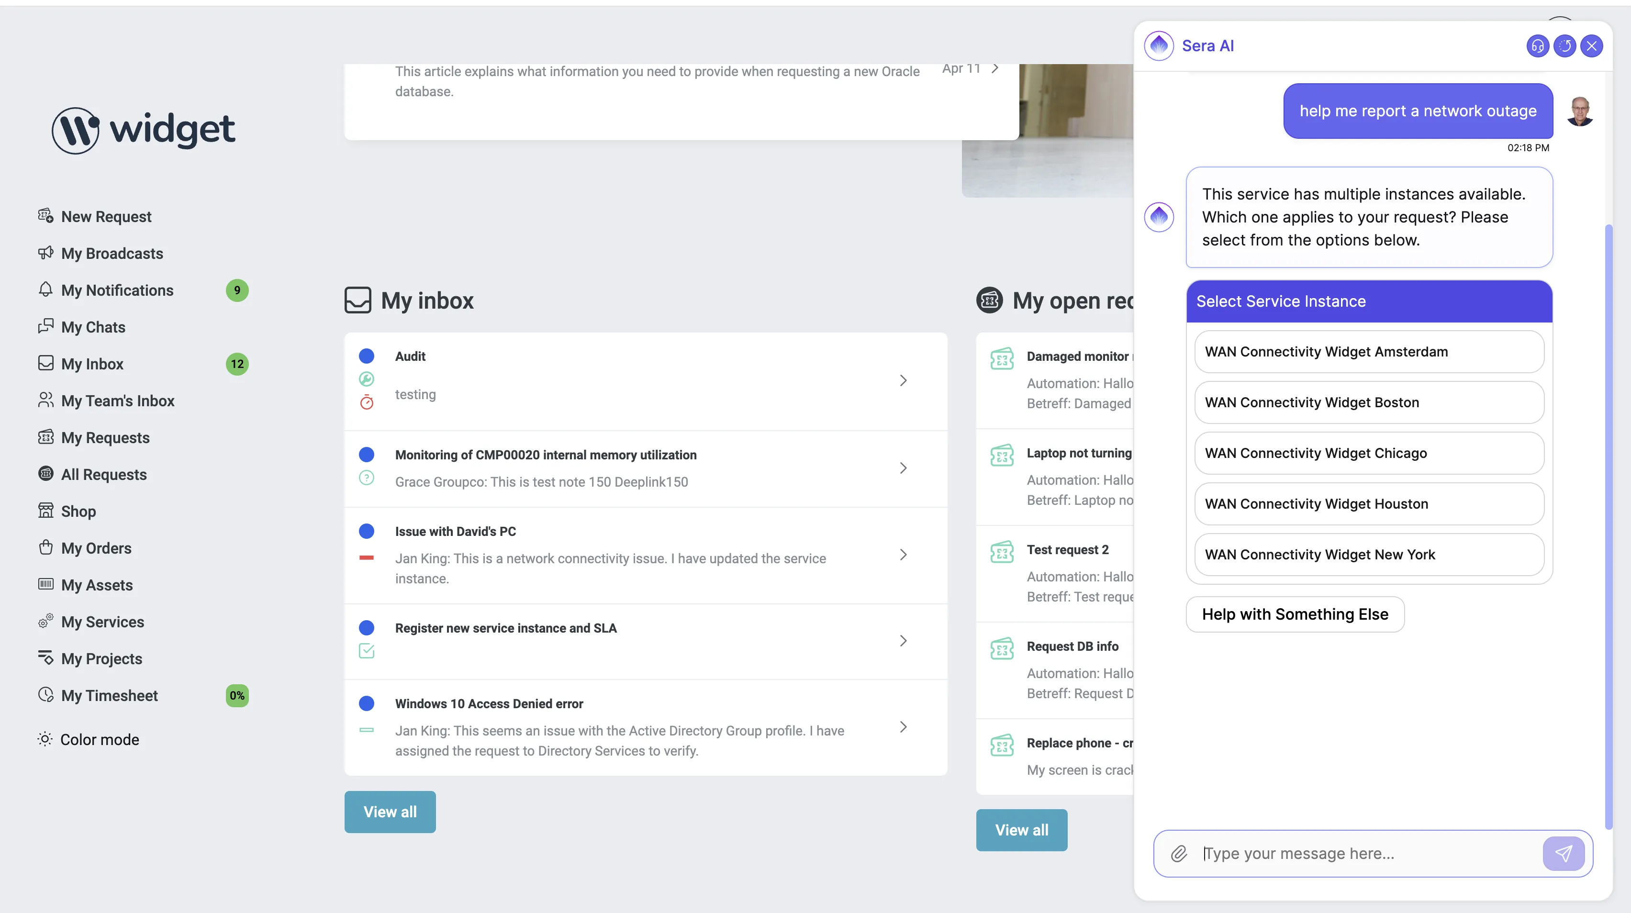Click the Request DB info title

[1072, 646]
